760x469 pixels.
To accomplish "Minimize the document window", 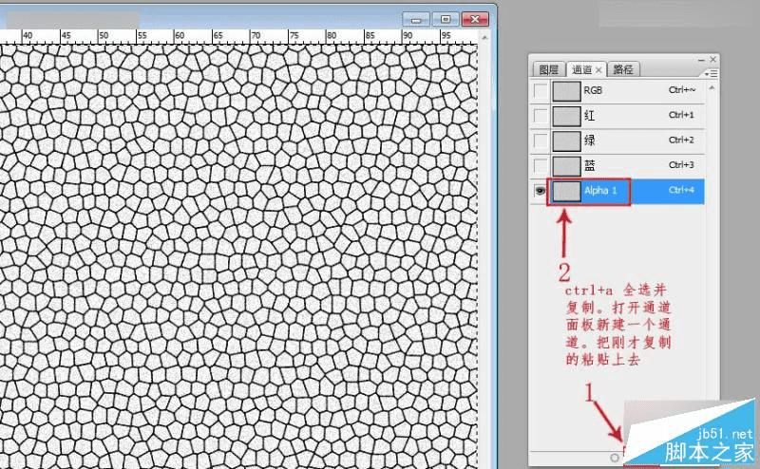I will [x=416, y=19].
